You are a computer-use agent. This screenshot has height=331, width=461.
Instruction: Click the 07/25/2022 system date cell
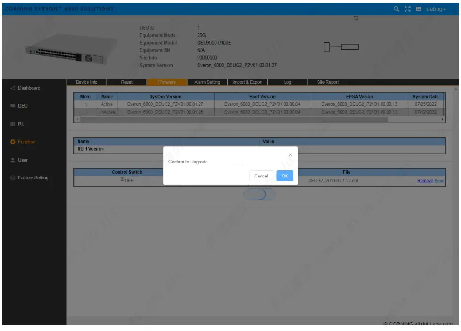(425, 104)
